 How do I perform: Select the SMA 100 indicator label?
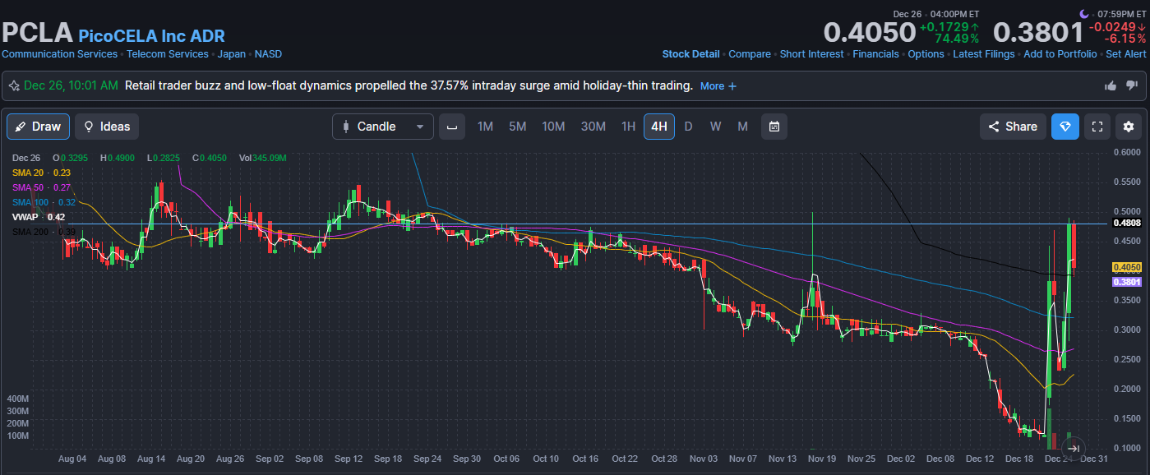click(44, 202)
